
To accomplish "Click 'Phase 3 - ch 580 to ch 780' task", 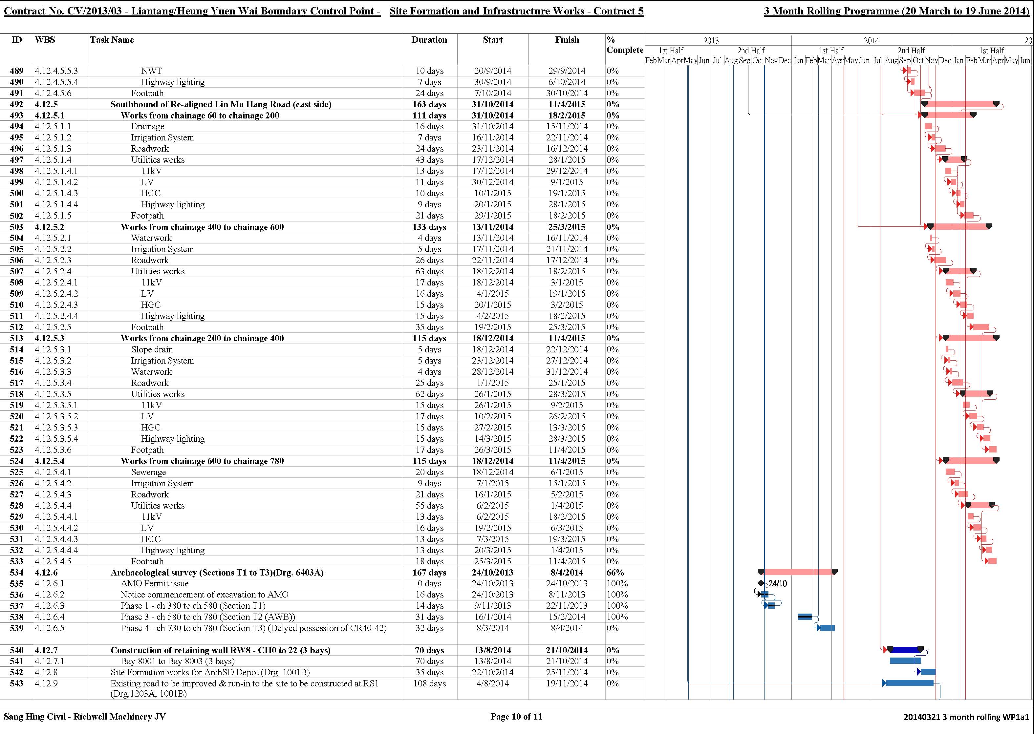I will tap(207, 617).
